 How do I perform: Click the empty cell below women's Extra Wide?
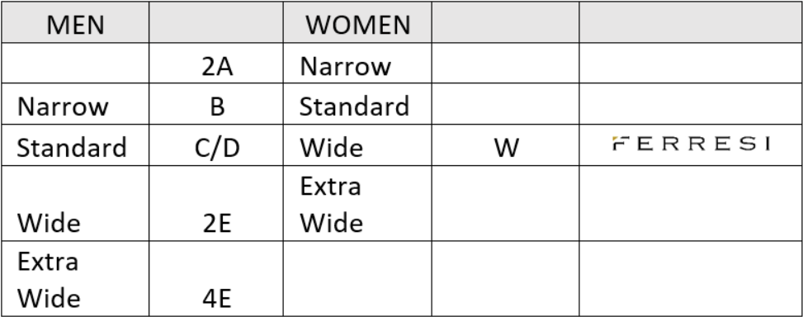[x=357, y=278]
